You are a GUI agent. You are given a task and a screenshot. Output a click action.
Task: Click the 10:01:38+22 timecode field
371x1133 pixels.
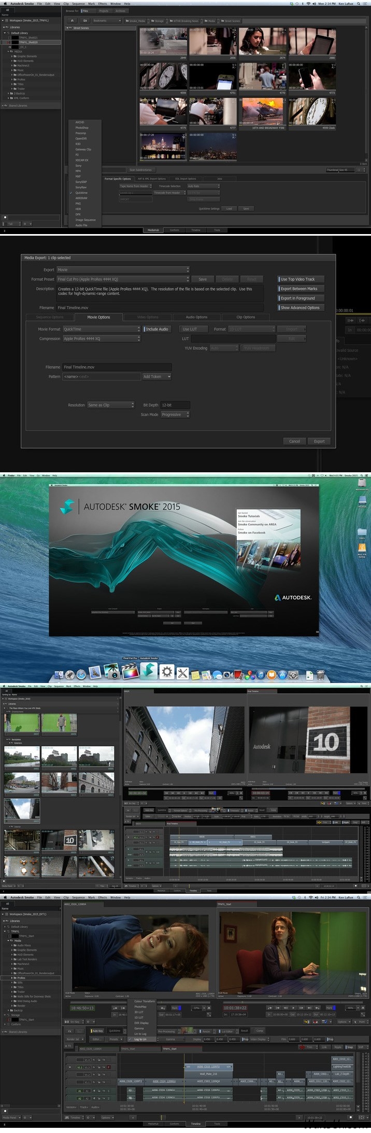tap(235, 1007)
